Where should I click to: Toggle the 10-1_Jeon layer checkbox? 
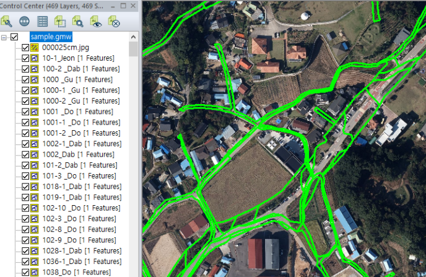click(25, 58)
